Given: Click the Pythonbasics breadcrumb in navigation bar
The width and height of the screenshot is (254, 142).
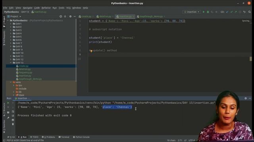Looking at the screenshot, I should pos(12,12).
